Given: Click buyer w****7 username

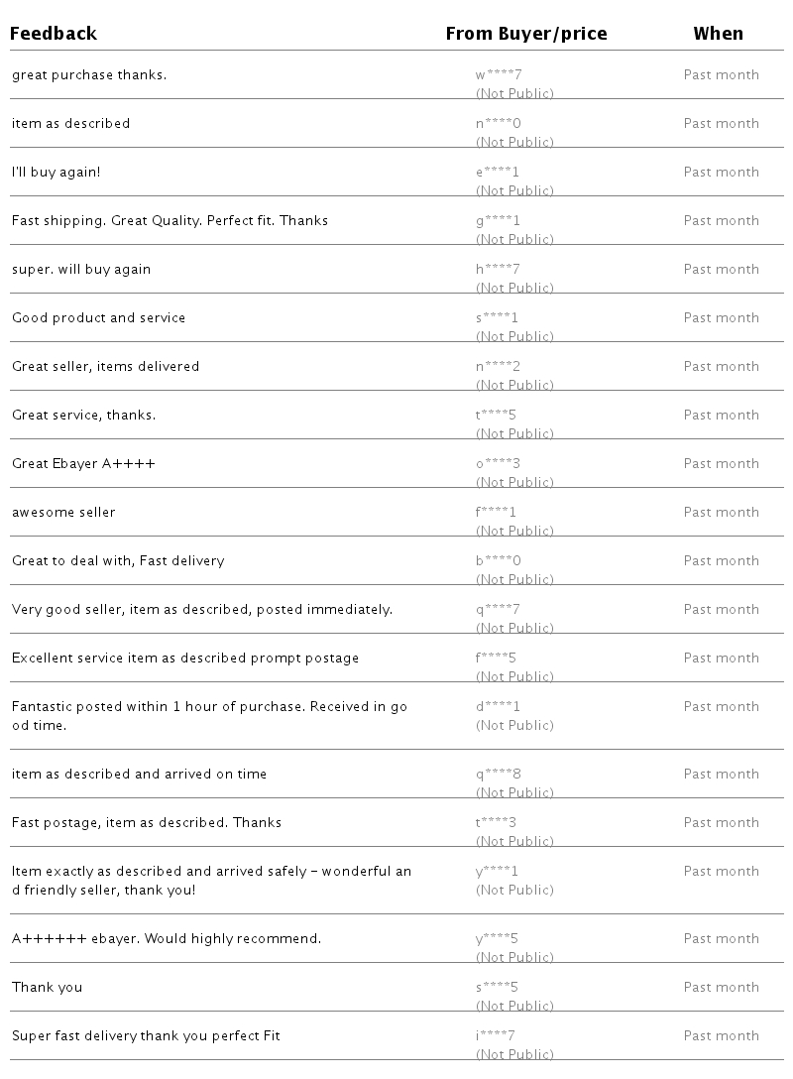Looking at the screenshot, I should point(499,74).
